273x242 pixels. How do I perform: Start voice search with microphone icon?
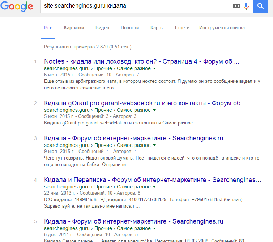(246, 6)
